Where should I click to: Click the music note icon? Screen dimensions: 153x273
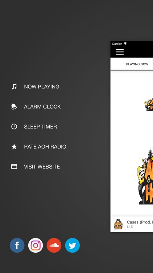tap(14, 87)
